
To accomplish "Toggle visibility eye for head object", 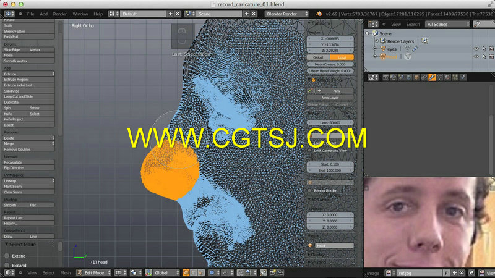I will click(x=476, y=57).
